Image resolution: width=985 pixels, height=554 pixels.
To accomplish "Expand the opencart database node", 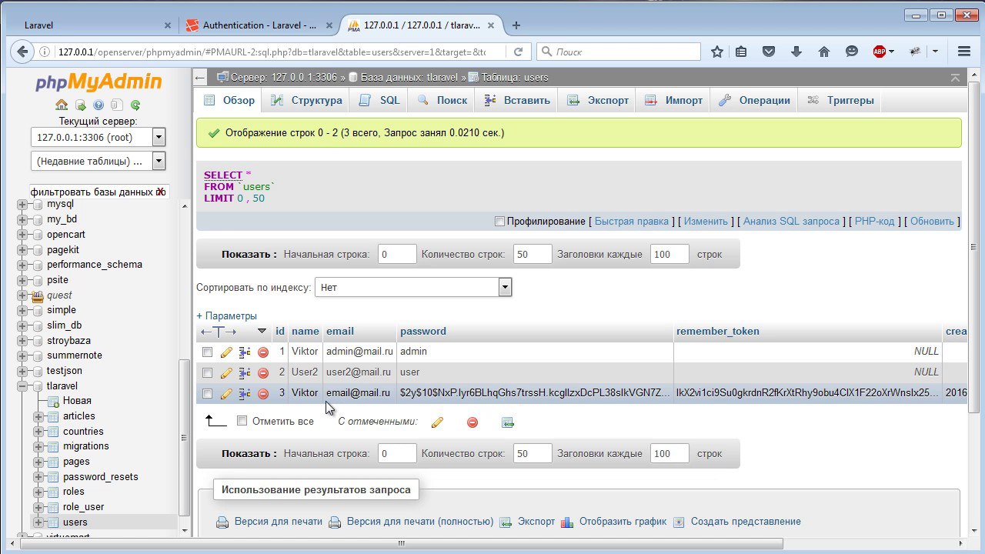I will tap(22, 235).
